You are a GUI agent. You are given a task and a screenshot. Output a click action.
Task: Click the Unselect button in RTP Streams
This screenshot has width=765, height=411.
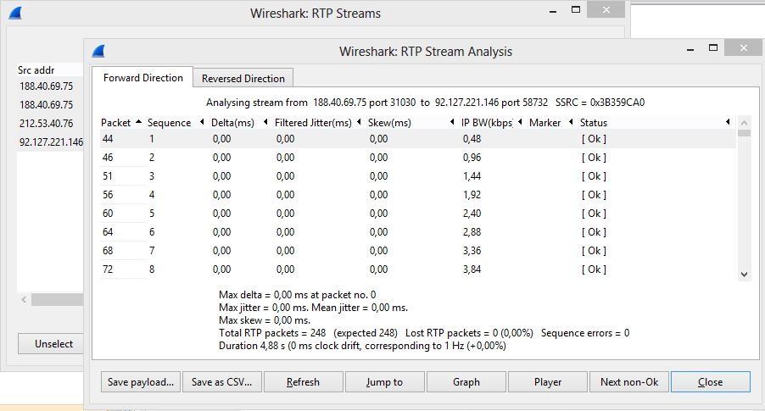coord(54,344)
